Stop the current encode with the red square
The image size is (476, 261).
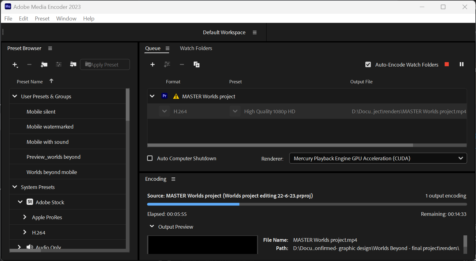tap(446, 64)
